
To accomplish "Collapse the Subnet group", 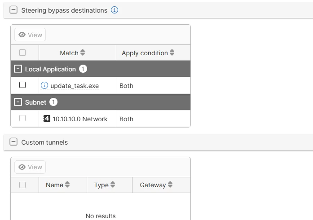I will coord(18,102).
